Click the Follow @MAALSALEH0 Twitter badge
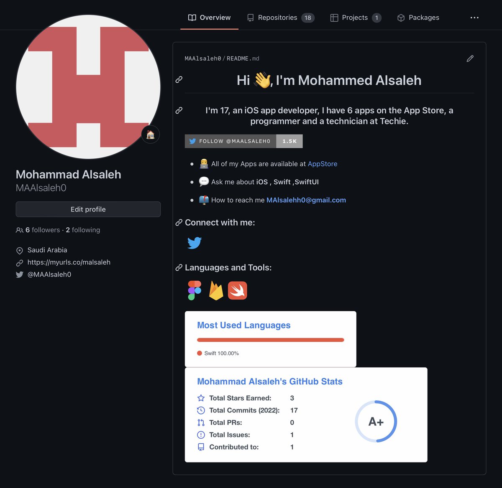This screenshot has height=488, width=502. pyautogui.click(x=243, y=141)
